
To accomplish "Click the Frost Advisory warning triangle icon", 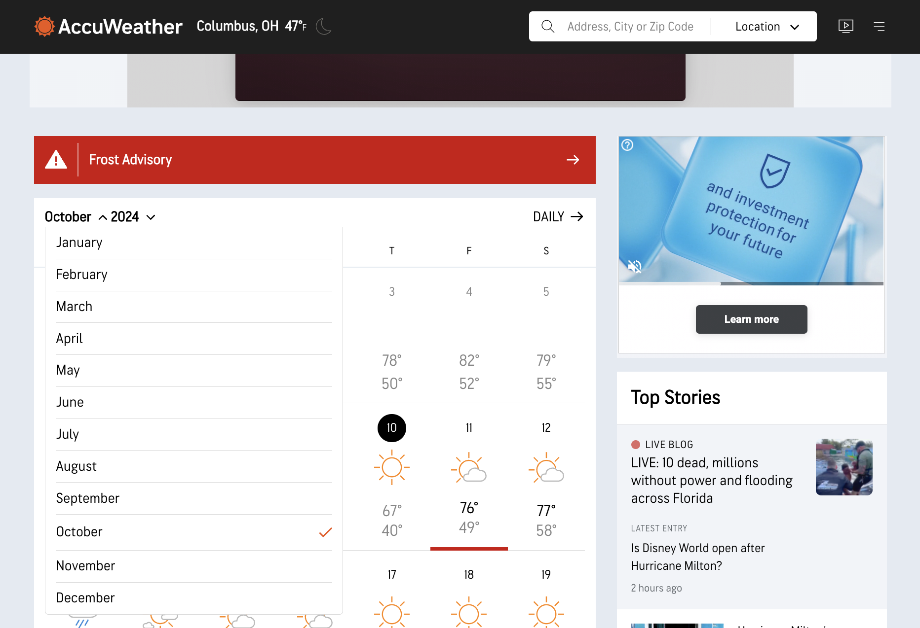I will (56, 160).
